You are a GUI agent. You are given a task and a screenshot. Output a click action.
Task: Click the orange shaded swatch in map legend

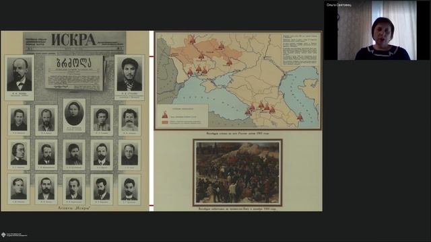coord(165,122)
